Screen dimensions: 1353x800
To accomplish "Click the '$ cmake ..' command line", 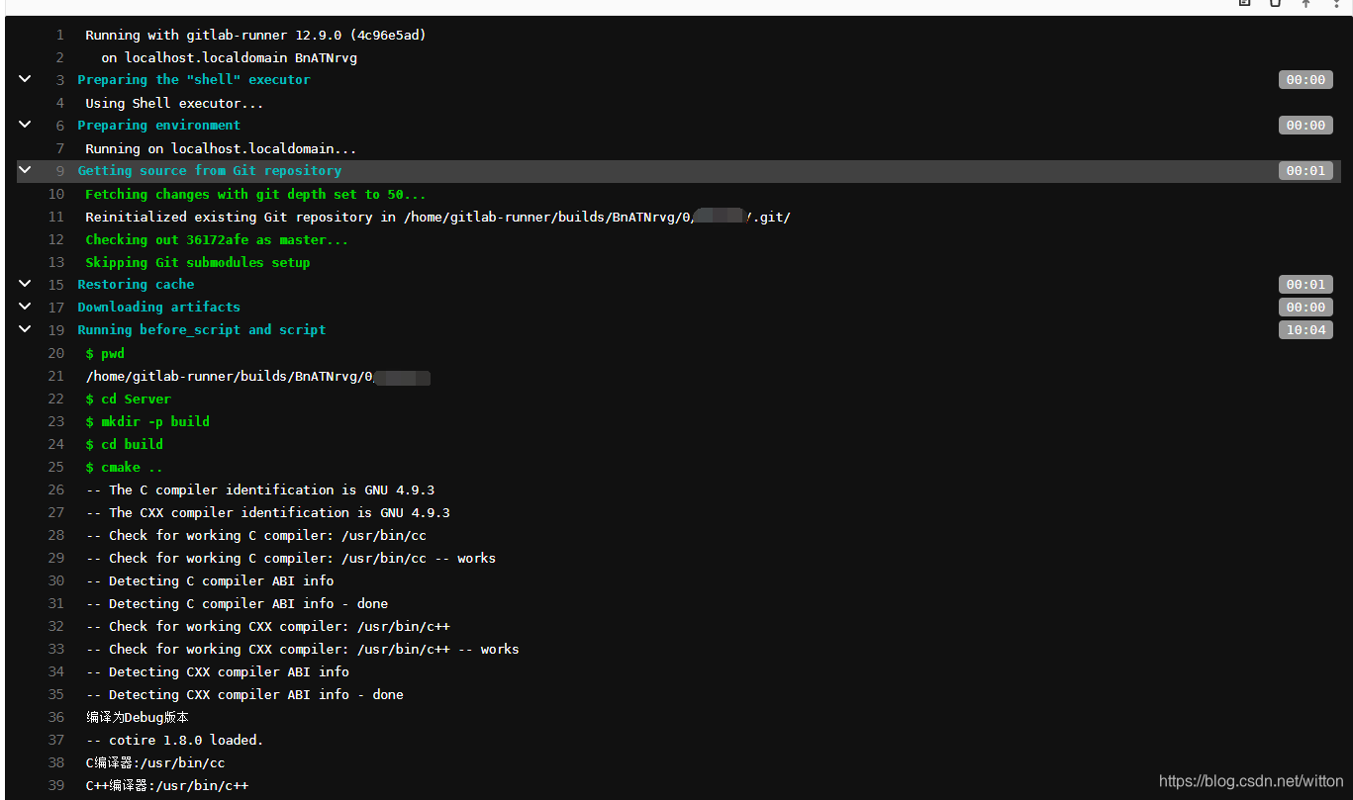I will pos(125,468).
